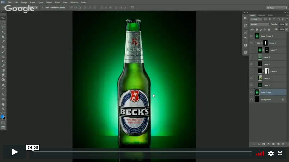This screenshot has width=289, height=162.
Task: Select the Brush tool
Action: [3, 52]
